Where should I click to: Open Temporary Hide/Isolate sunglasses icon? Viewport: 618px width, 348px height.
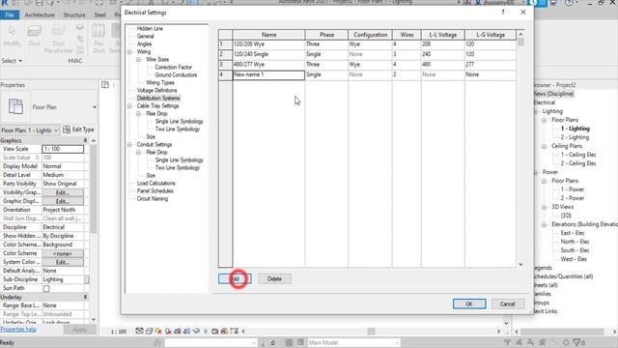pos(196,331)
